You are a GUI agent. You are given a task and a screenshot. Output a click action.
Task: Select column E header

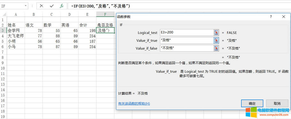(87, 14)
